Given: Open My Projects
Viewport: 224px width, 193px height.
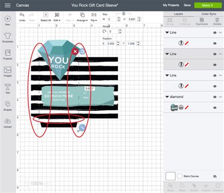Looking at the screenshot, I should point(171,5).
